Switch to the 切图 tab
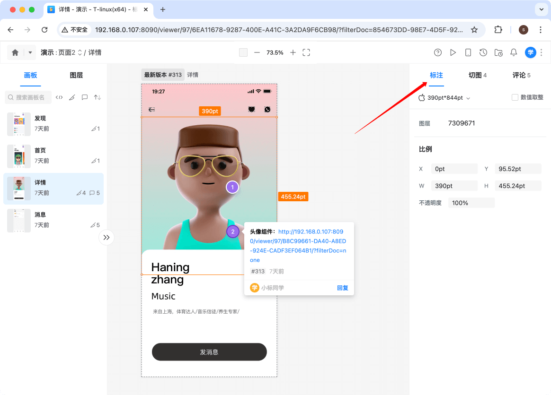Screen dimensions: 551x395 pyautogui.click(x=477, y=75)
